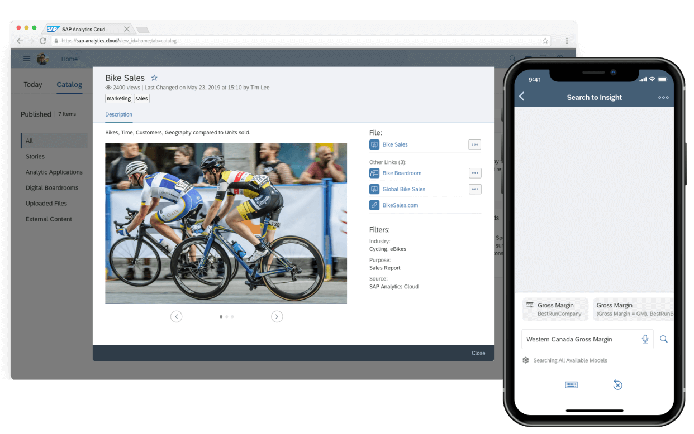The image size is (694, 434).
Task: Switch to the Catalog tab
Action: [x=69, y=85]
